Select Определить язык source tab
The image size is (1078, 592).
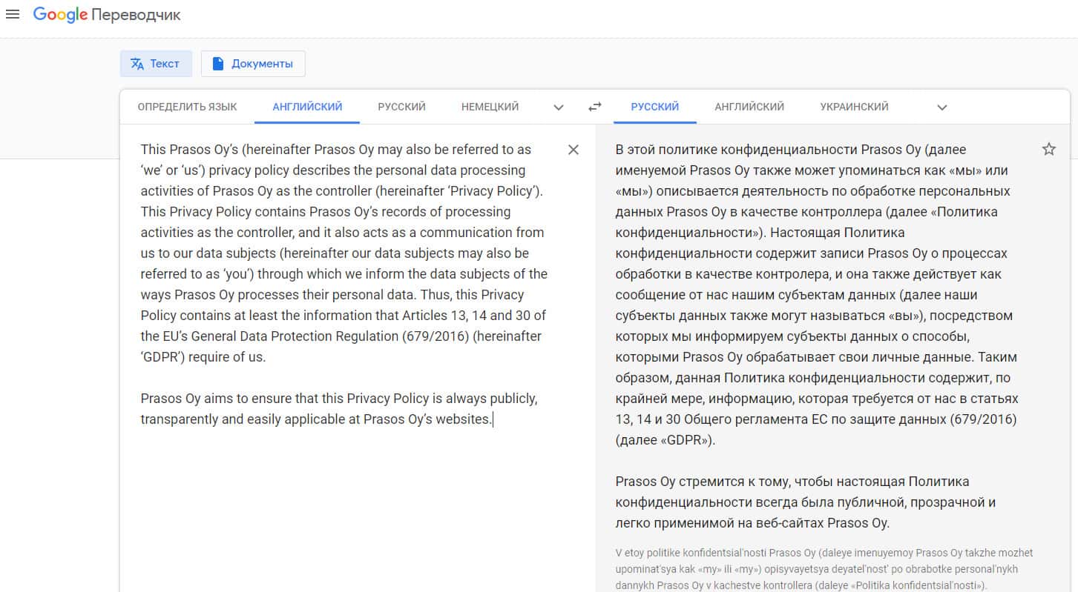tap(187, 107)
